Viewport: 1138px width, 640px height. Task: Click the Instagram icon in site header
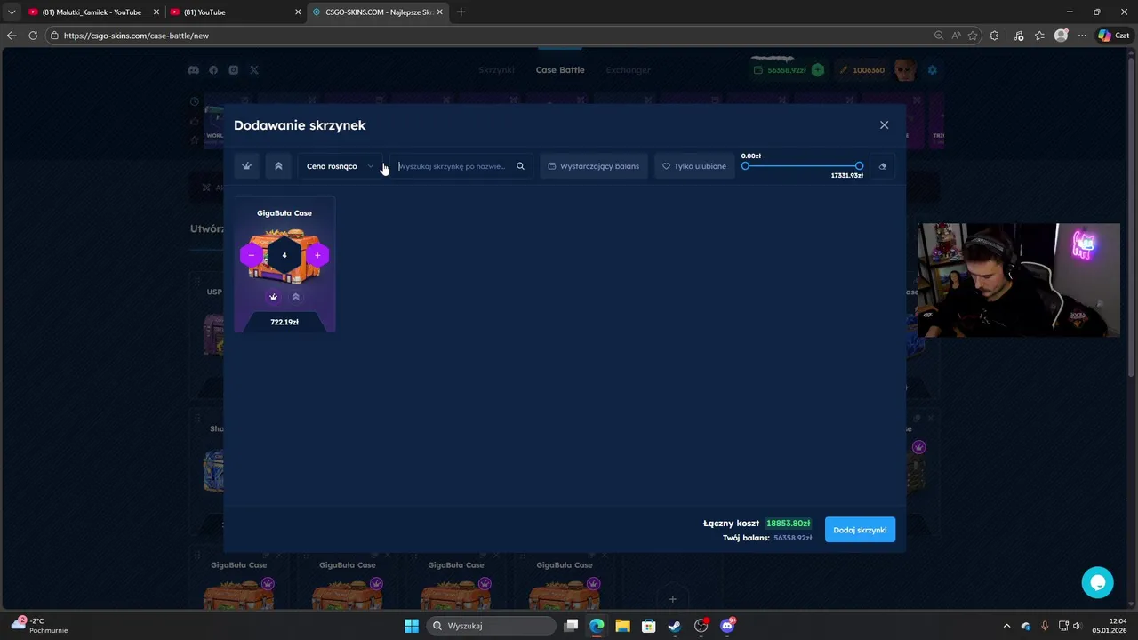point(234,70)
